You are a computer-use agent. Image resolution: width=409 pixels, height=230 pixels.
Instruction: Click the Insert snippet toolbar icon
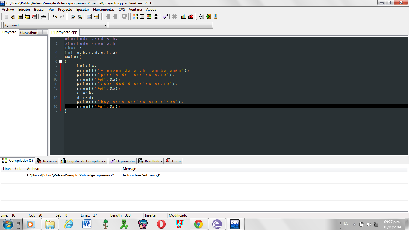click(x=202, y=16)
